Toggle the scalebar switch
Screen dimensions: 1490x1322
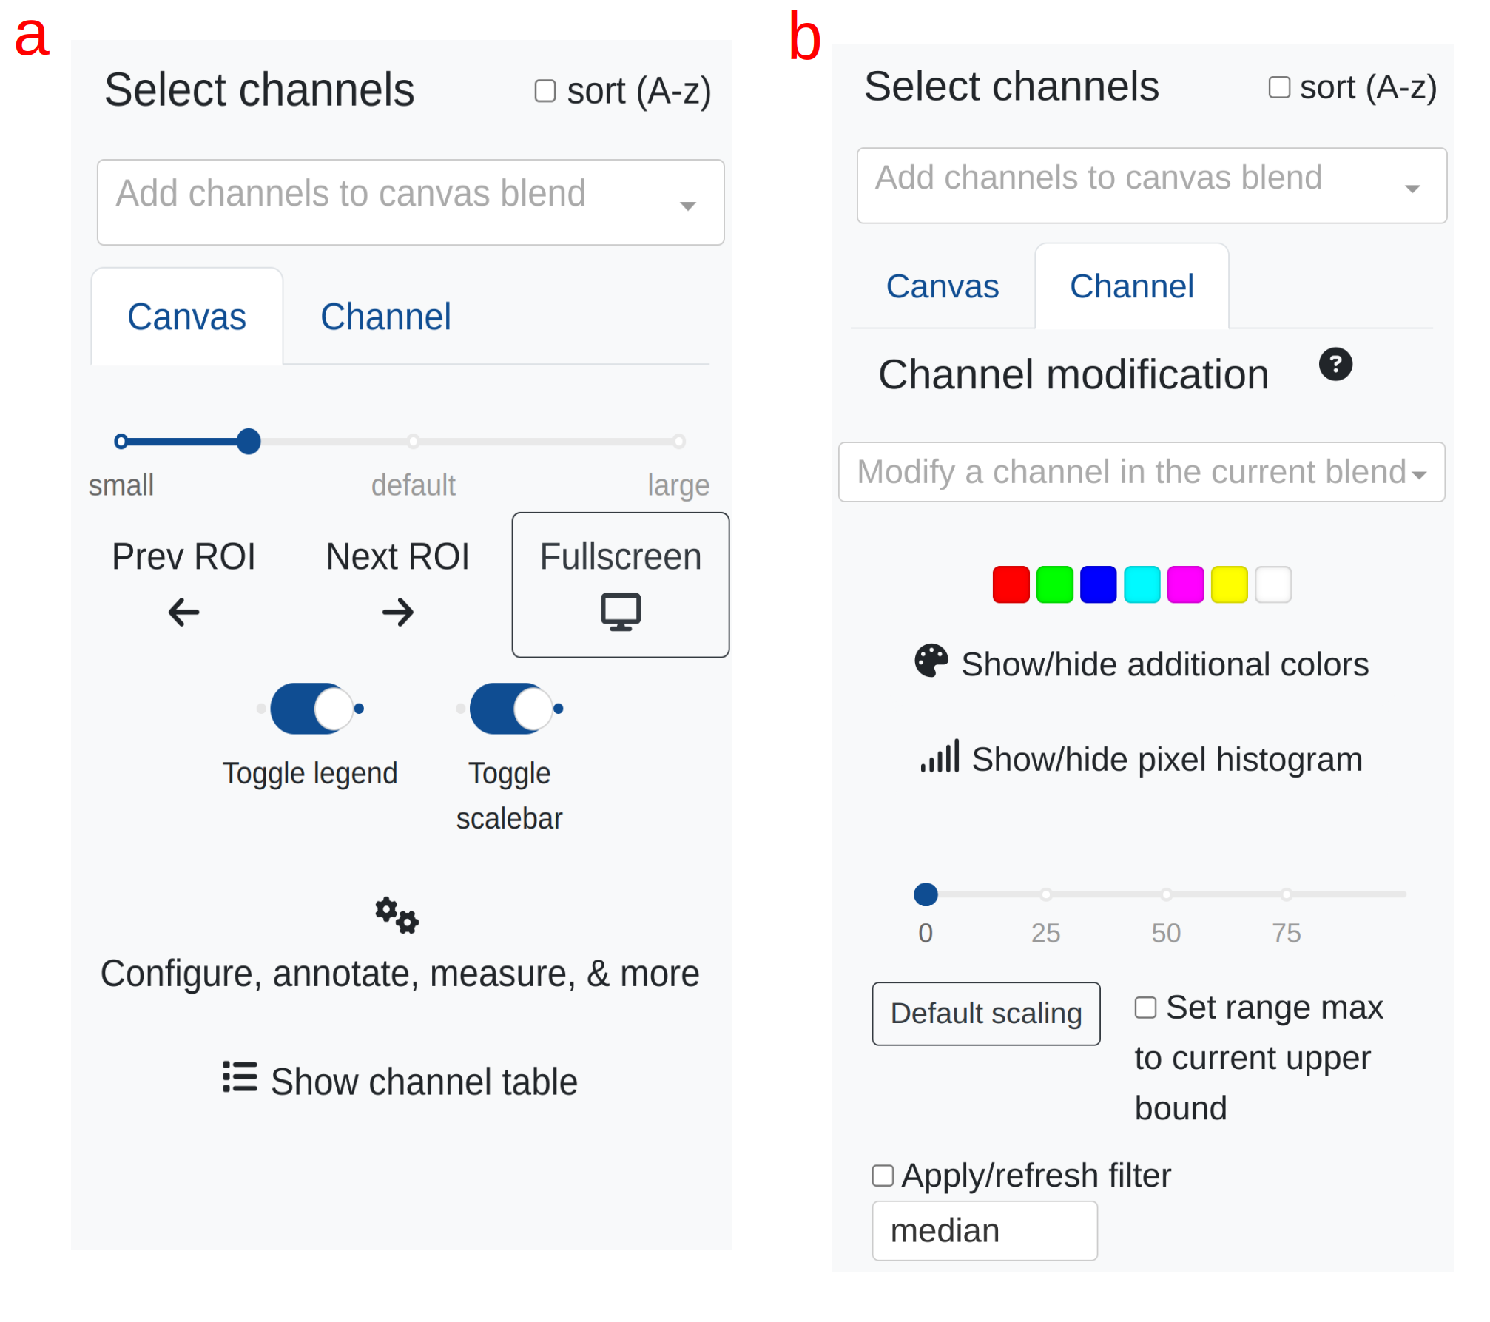pyautogui.click(x=510, y=709)
